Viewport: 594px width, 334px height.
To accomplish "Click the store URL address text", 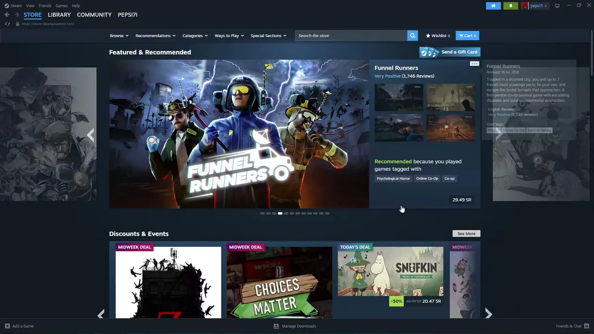I will click(48, 24).
